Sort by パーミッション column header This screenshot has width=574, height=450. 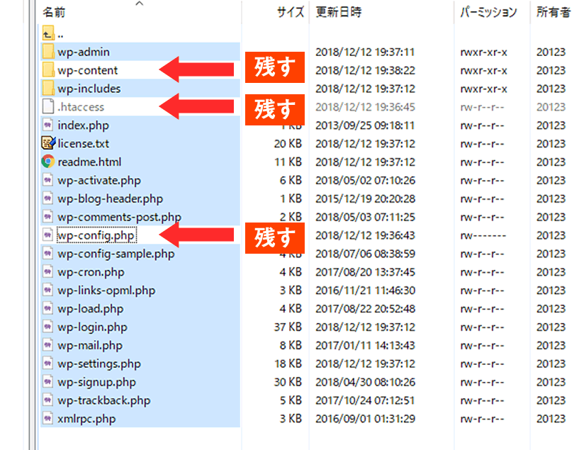(x=488, y=13)
